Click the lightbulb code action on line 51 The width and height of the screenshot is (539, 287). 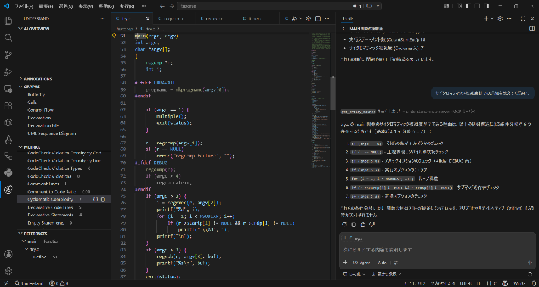[x=115, y=36]
